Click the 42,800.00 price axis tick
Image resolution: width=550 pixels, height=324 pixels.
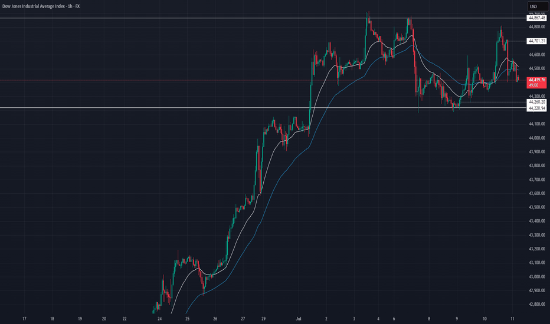click(x=536, y=305)
